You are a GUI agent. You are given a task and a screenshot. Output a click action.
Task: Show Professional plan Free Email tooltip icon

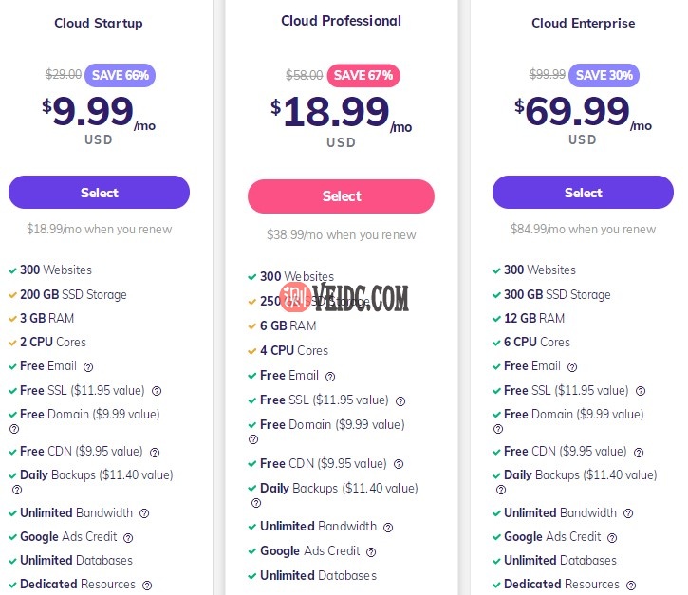pos(330,376)
